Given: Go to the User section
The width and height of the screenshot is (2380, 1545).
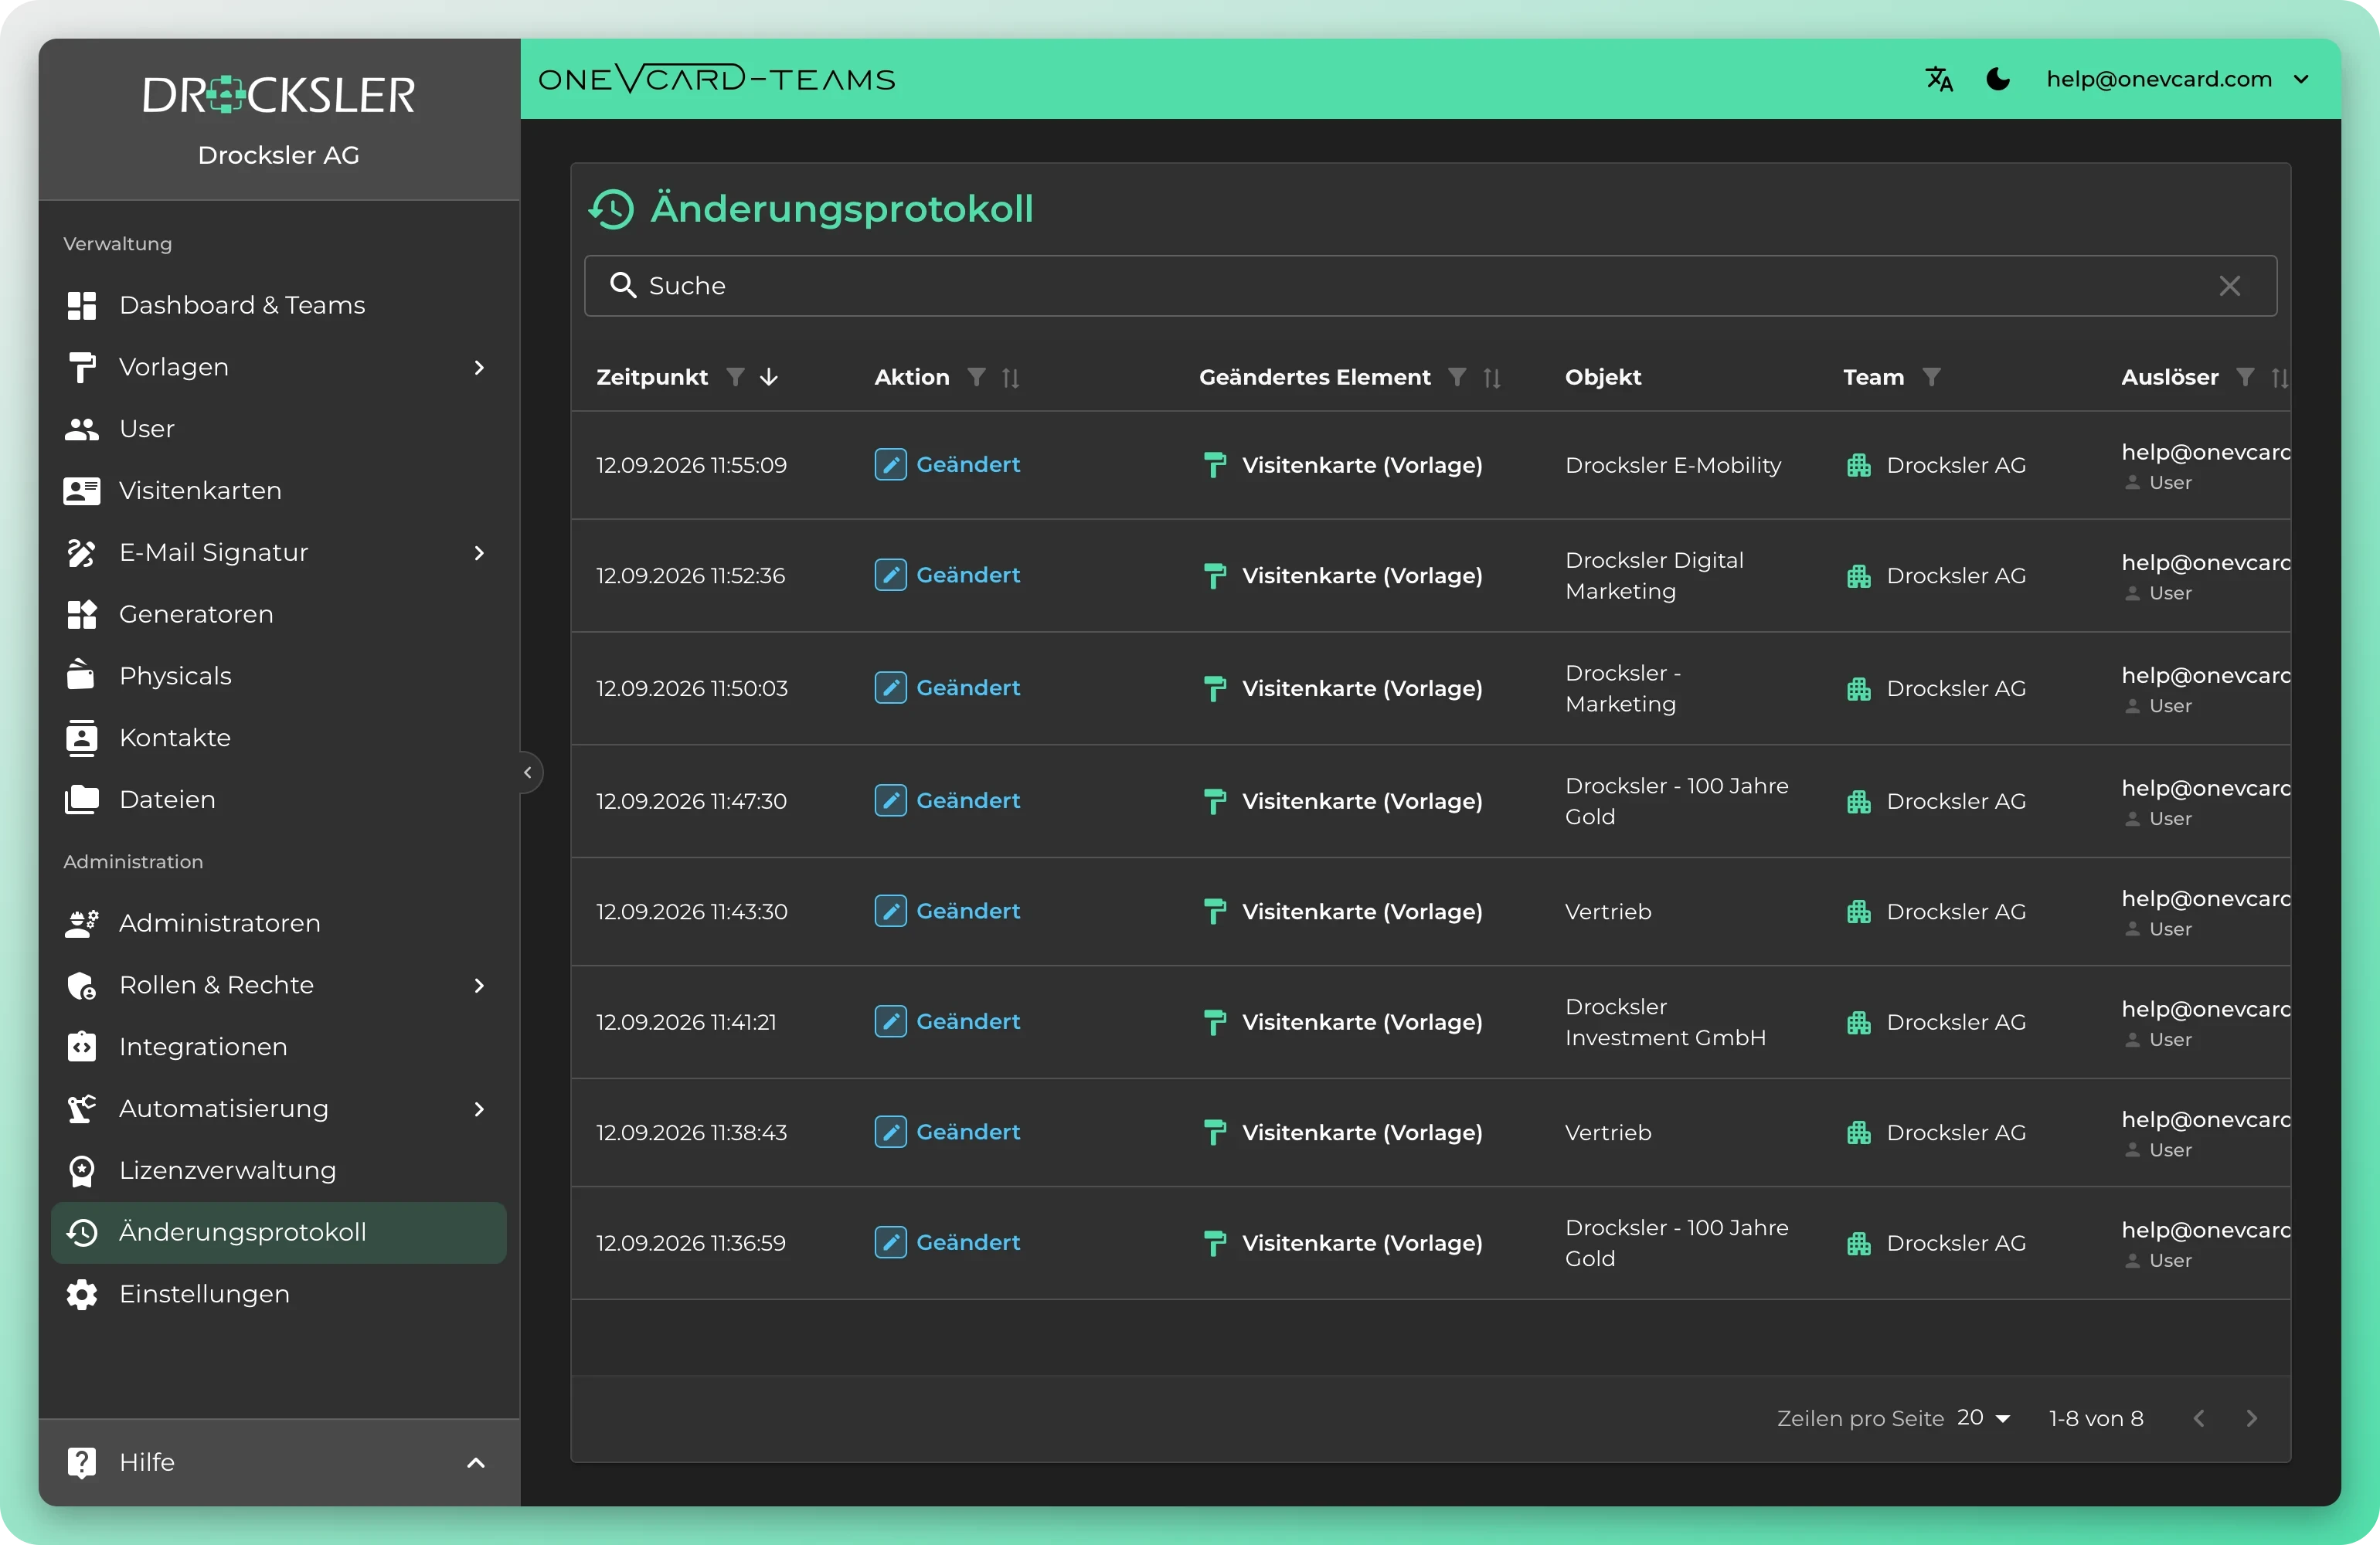Looking at the screenshot, I should click(x=279, y=429).
